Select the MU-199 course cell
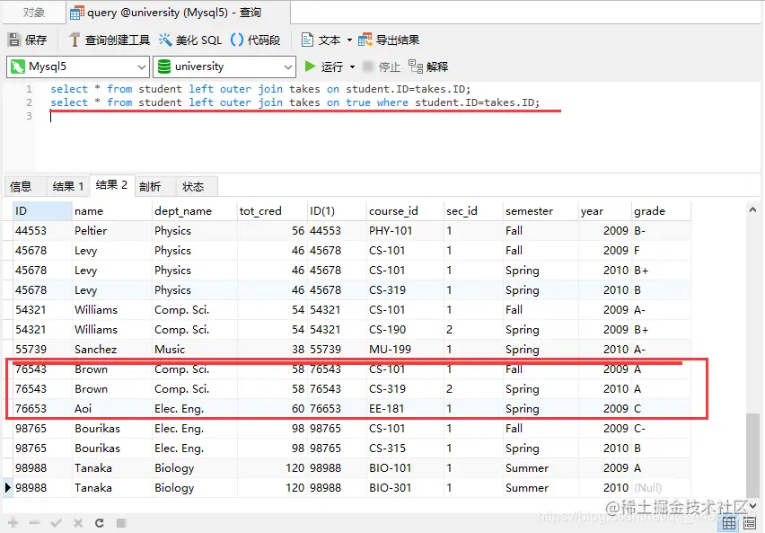This screenshot has width=765, height=533. [405, 350]
